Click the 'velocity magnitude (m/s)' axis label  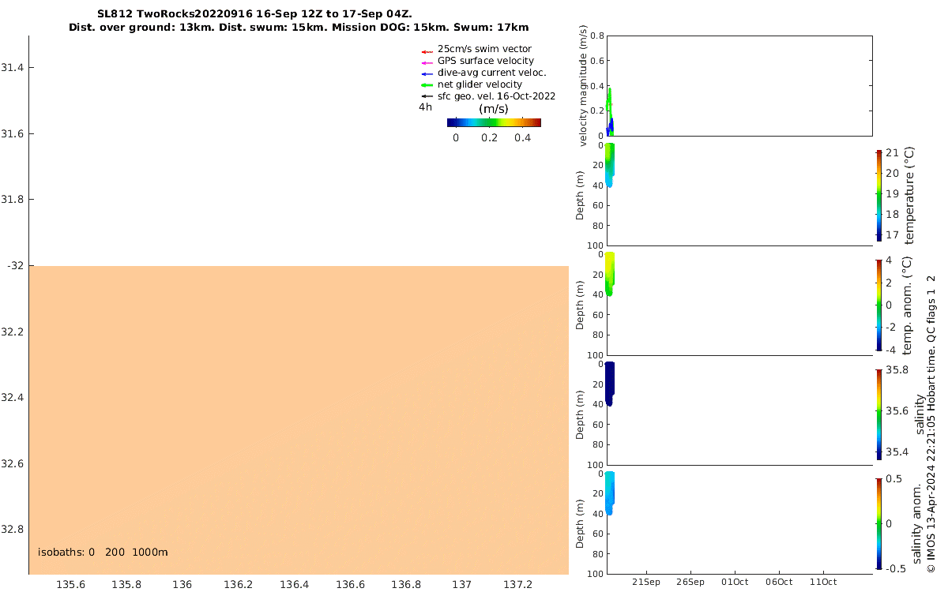583,86
